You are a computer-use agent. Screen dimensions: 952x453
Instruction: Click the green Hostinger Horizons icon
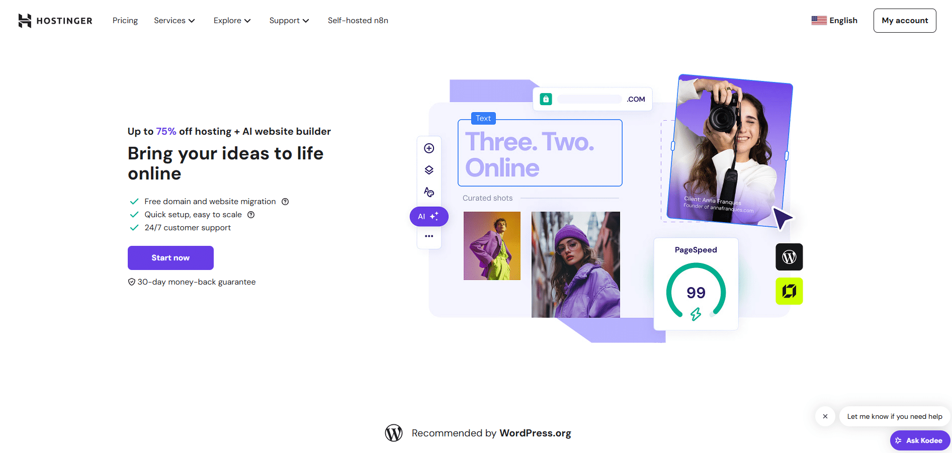[789, 291]
